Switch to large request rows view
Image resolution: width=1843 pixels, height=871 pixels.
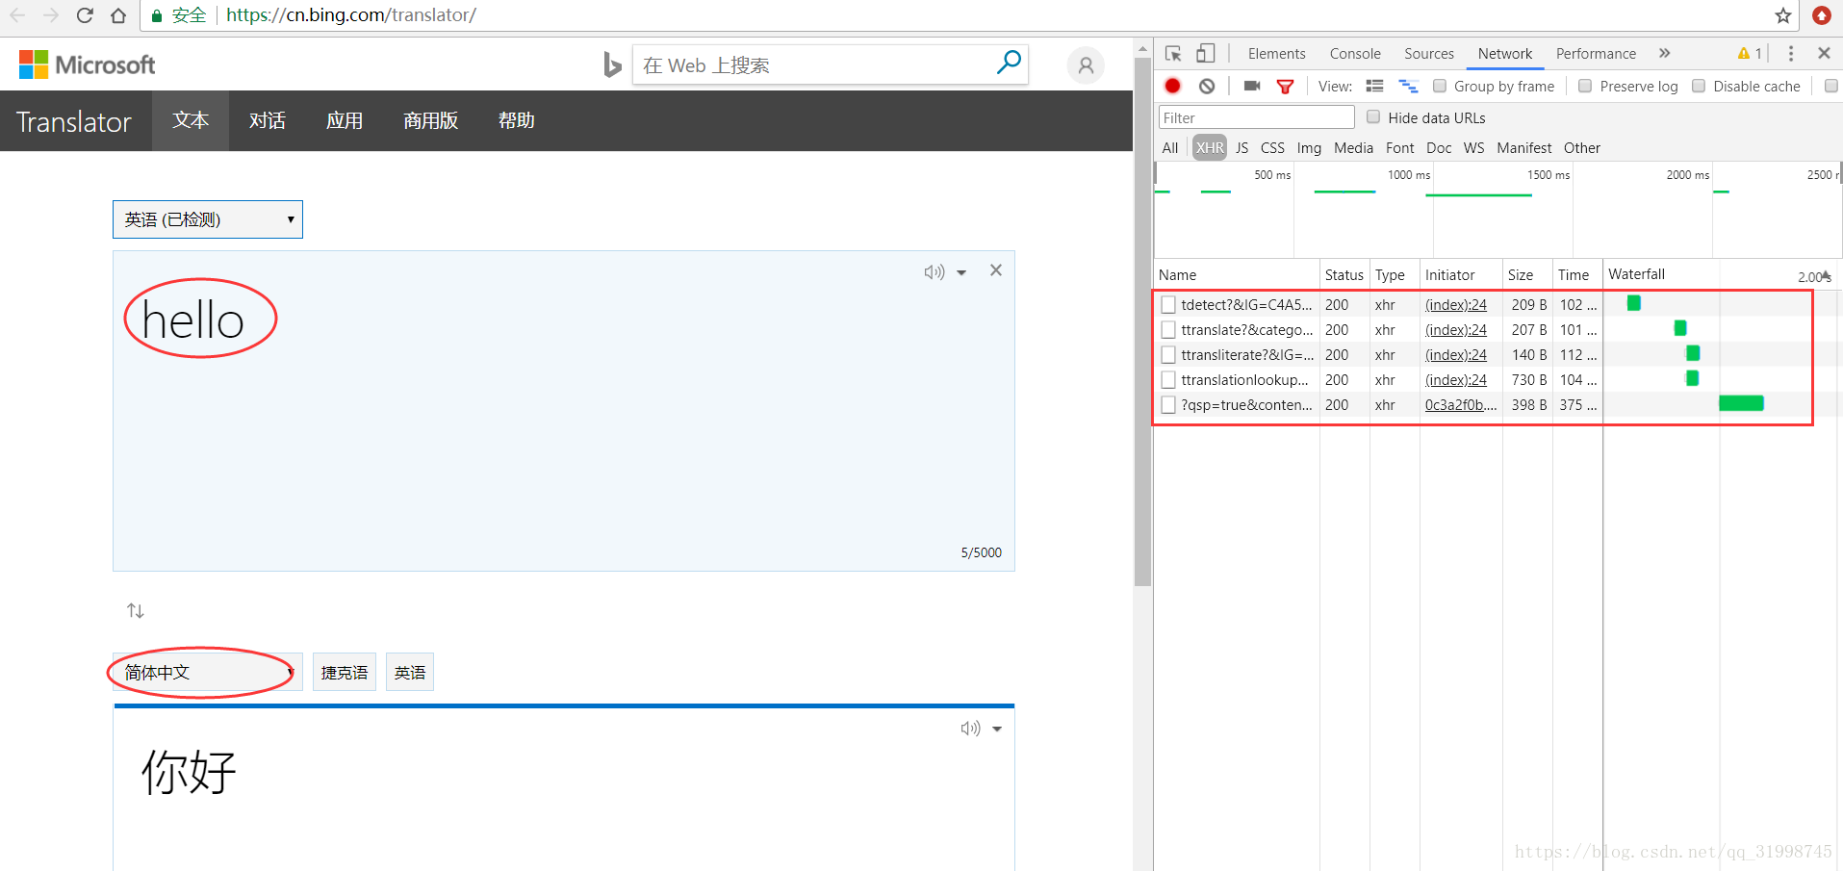(1374, 86)
